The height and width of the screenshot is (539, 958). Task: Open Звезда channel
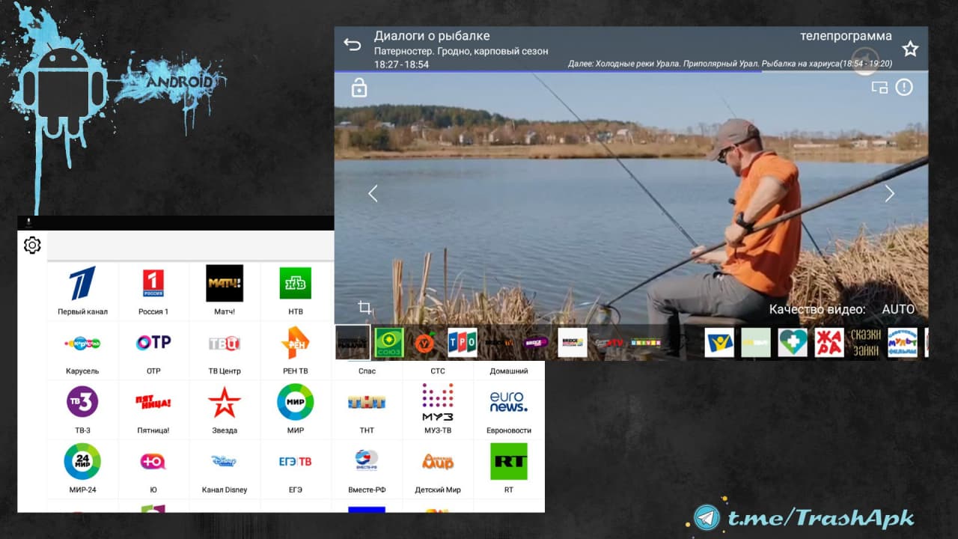(225, 409)
